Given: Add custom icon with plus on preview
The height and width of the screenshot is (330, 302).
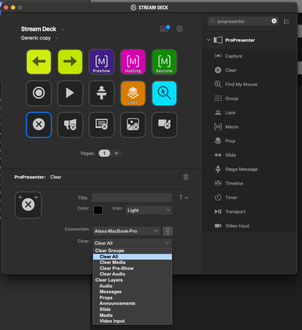Looking at the screenshot, I should point(20,197).
